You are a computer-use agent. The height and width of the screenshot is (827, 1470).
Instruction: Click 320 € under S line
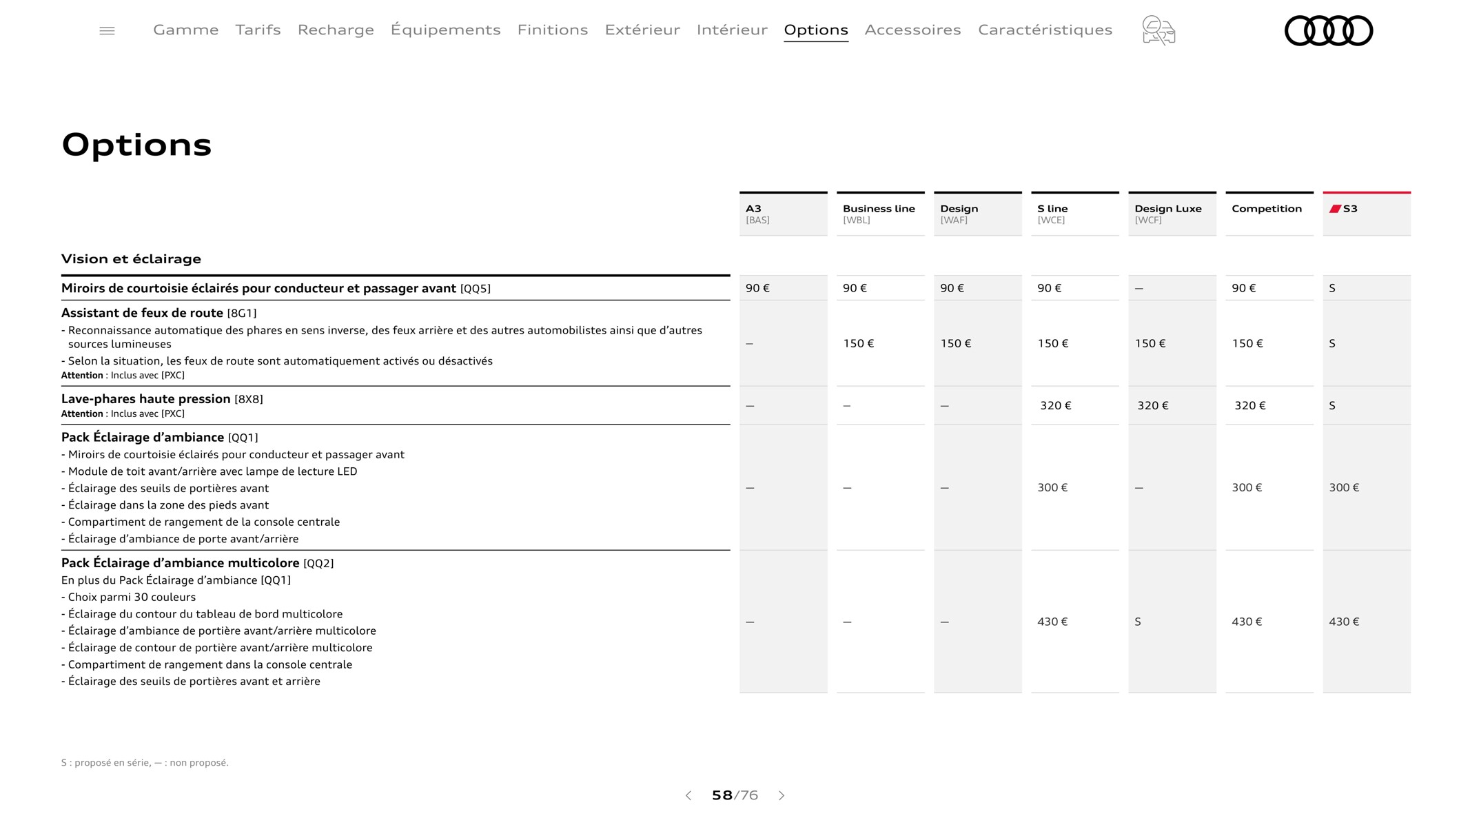(1056, 406)
